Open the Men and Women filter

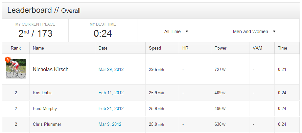250,32
